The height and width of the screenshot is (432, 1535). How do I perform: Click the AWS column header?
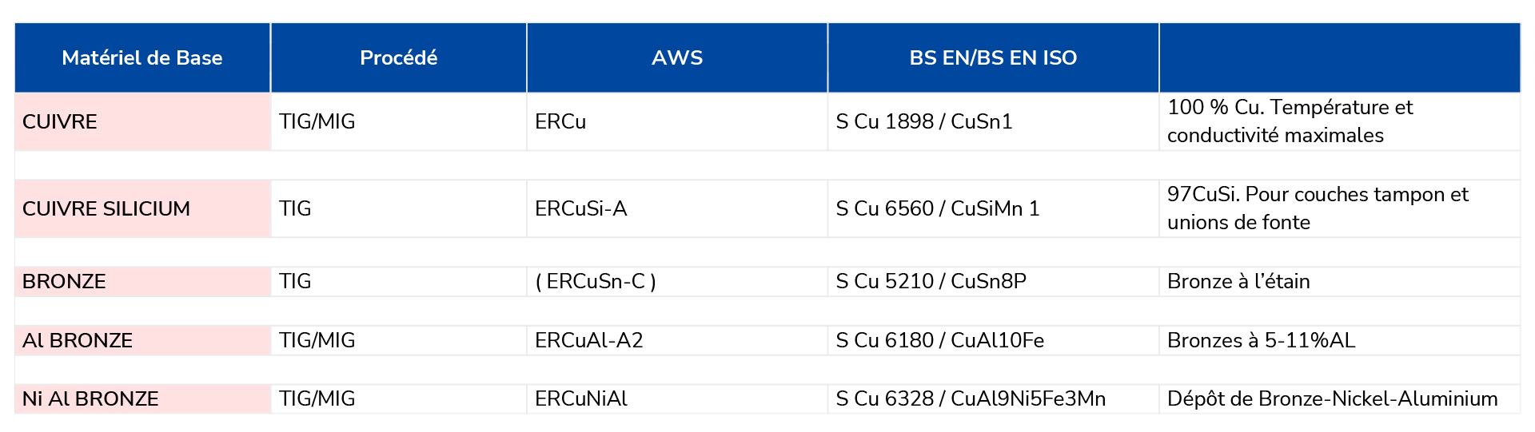677,57
